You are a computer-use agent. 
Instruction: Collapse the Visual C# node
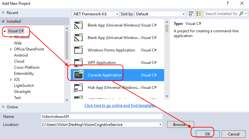4,31
